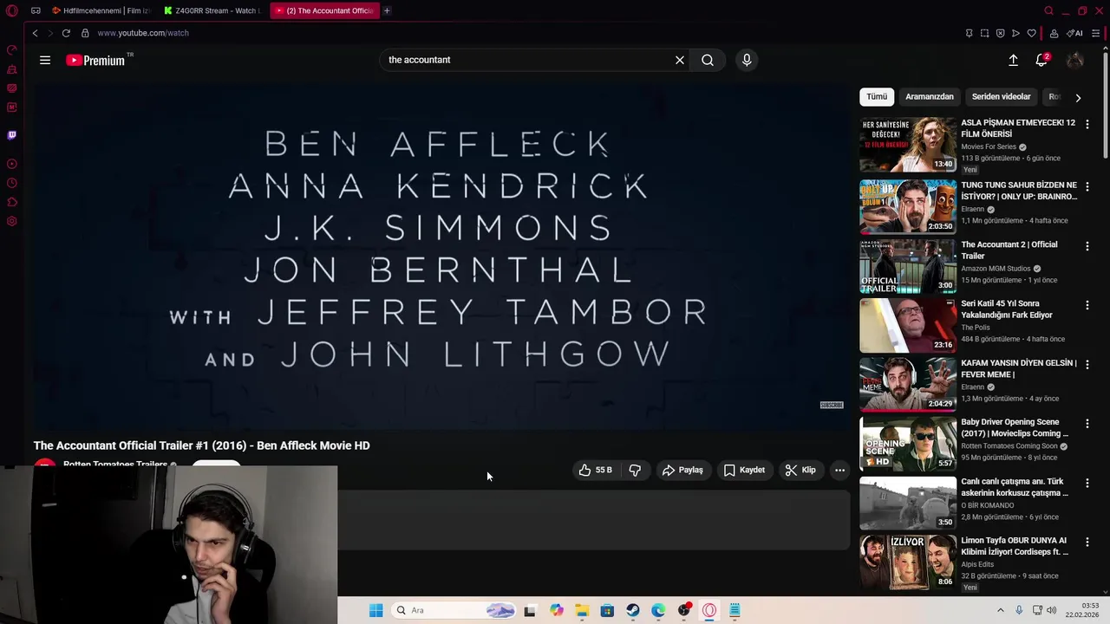1110x624 pixels.
Task: Open options for The Accountant 2 trailer
Action: point(1087,246)
